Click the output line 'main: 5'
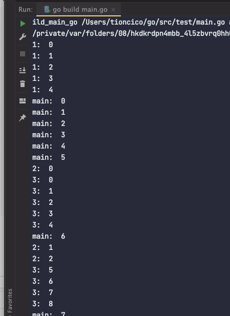 coord(49,157)
